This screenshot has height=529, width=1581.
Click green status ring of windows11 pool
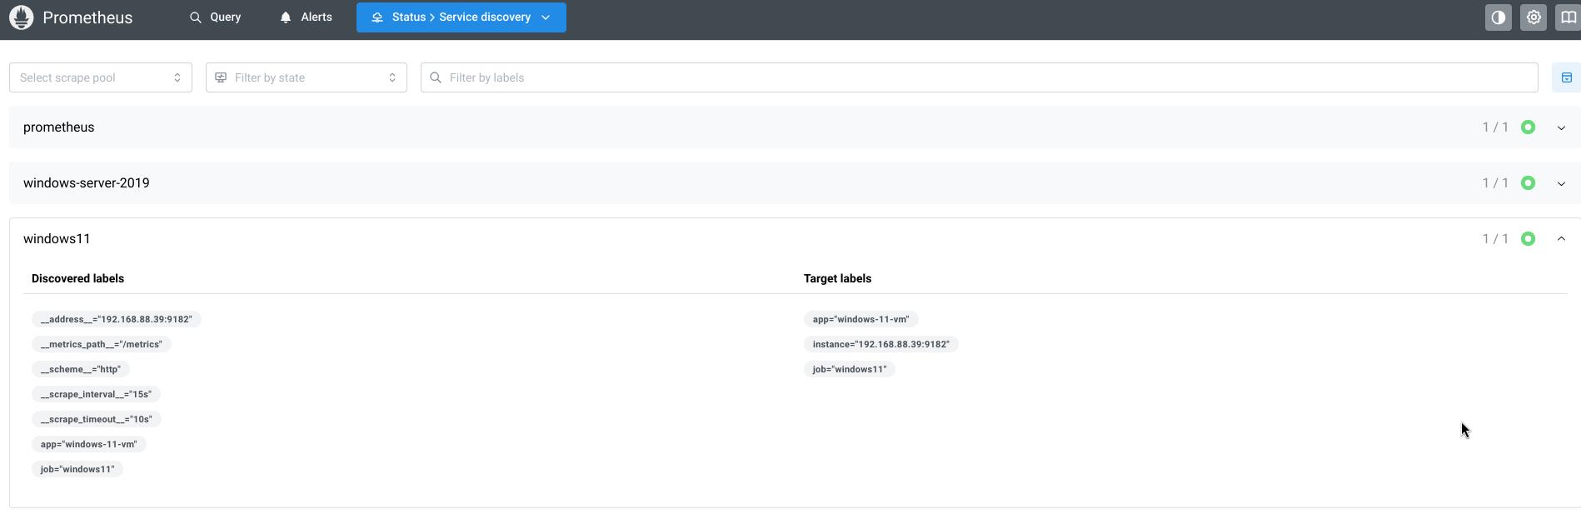1528,239
